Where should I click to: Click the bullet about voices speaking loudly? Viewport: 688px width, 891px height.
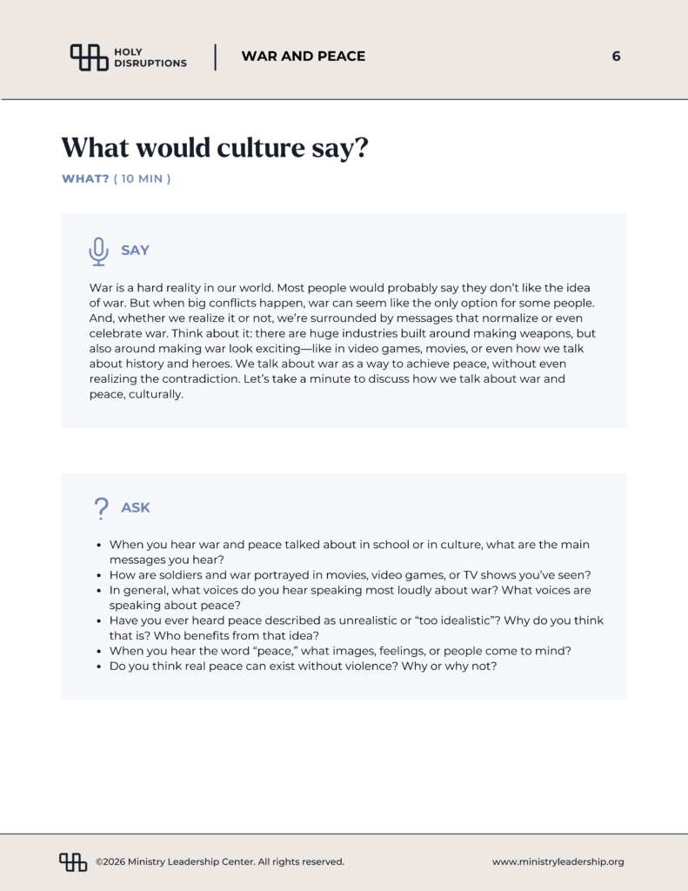[350, 598]
